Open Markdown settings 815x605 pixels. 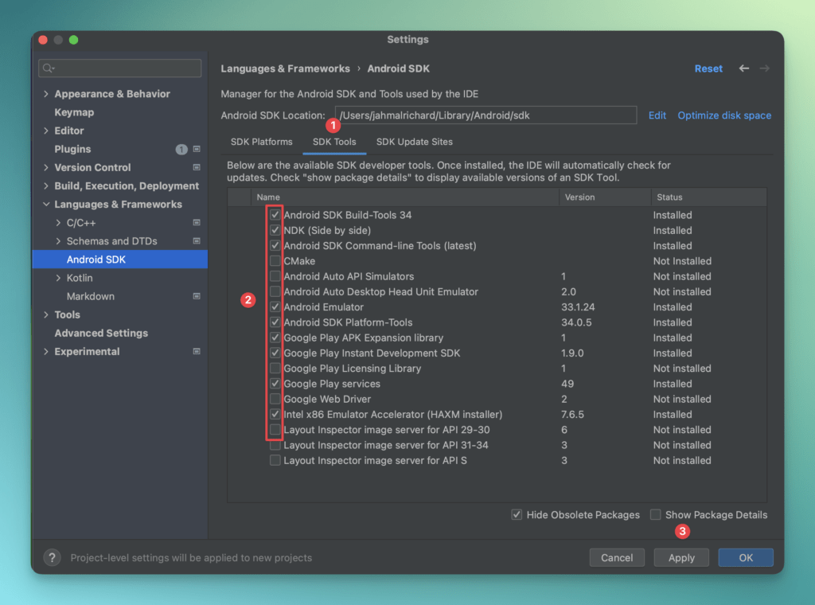pyautogui.click(x=91, y=296)
